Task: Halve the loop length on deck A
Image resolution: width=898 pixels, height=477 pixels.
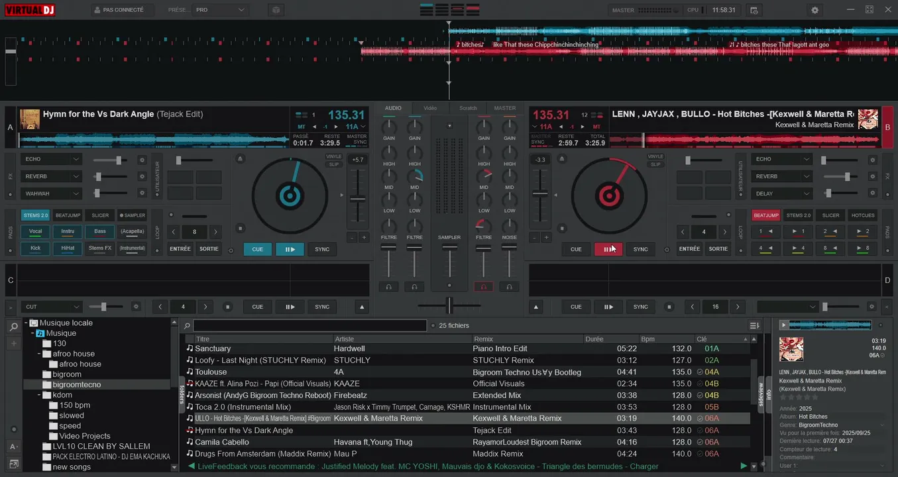Action: 174,232
